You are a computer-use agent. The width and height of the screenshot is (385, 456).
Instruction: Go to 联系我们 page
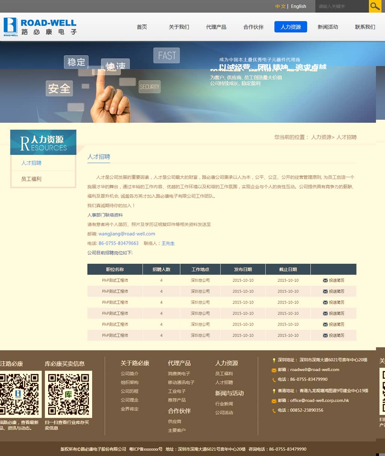tap(365, 27)
